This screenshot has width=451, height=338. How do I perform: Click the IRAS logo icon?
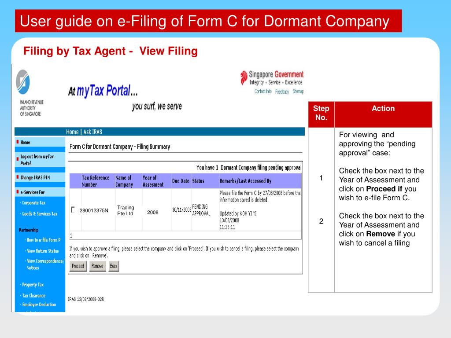(23, 82)
